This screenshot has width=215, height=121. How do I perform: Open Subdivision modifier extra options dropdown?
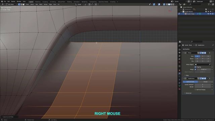[x=207, y=78]
